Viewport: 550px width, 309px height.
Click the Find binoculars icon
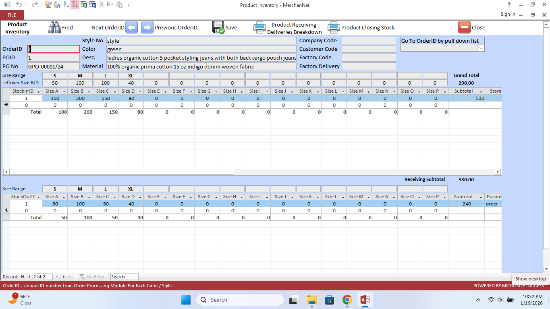(54, 27)
